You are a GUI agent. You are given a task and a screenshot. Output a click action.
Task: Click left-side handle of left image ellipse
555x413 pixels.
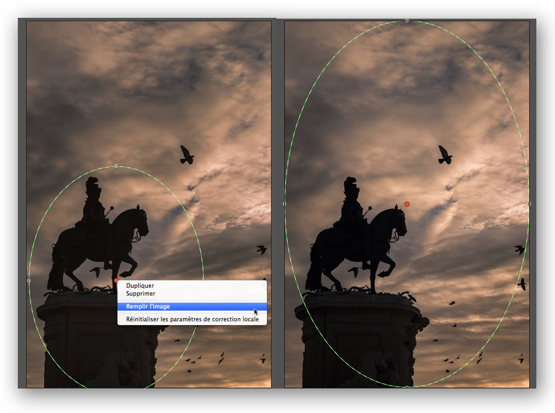[29, 281]
